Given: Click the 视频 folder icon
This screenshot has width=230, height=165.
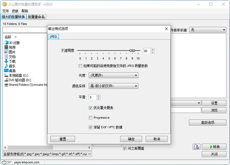Looking at the screenshot, I should [x=6, y=47].
